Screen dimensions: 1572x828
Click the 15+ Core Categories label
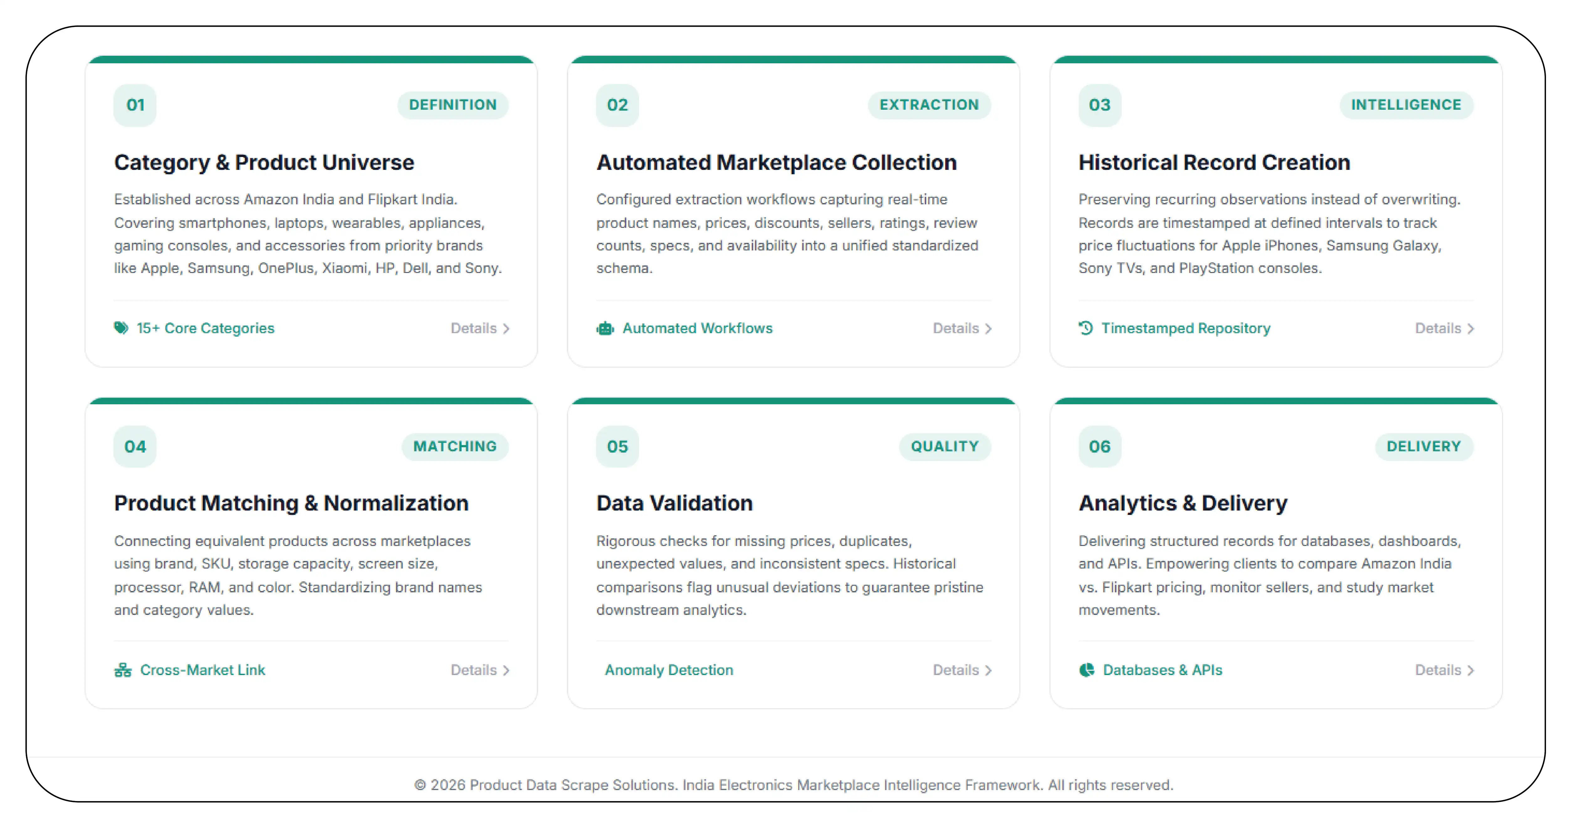pyautogui.click(x=206, y=328)
